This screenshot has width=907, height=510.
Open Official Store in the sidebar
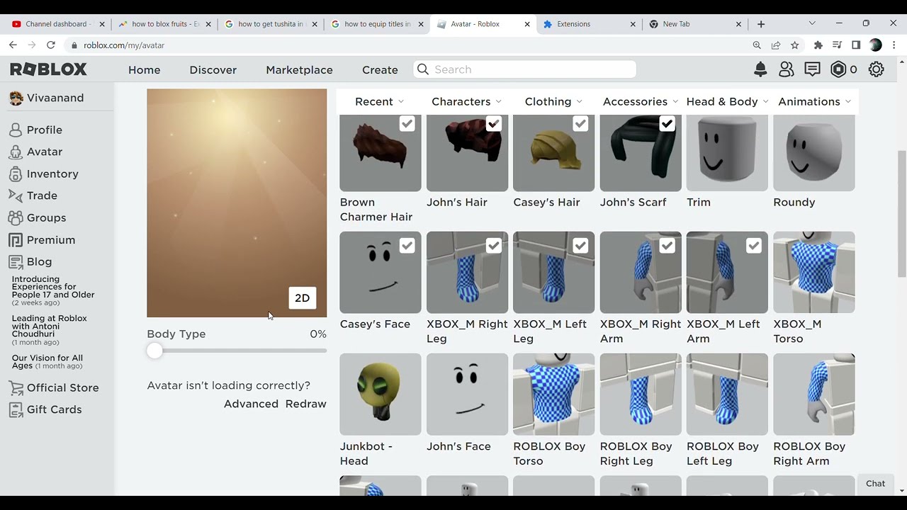coord(62,387)
